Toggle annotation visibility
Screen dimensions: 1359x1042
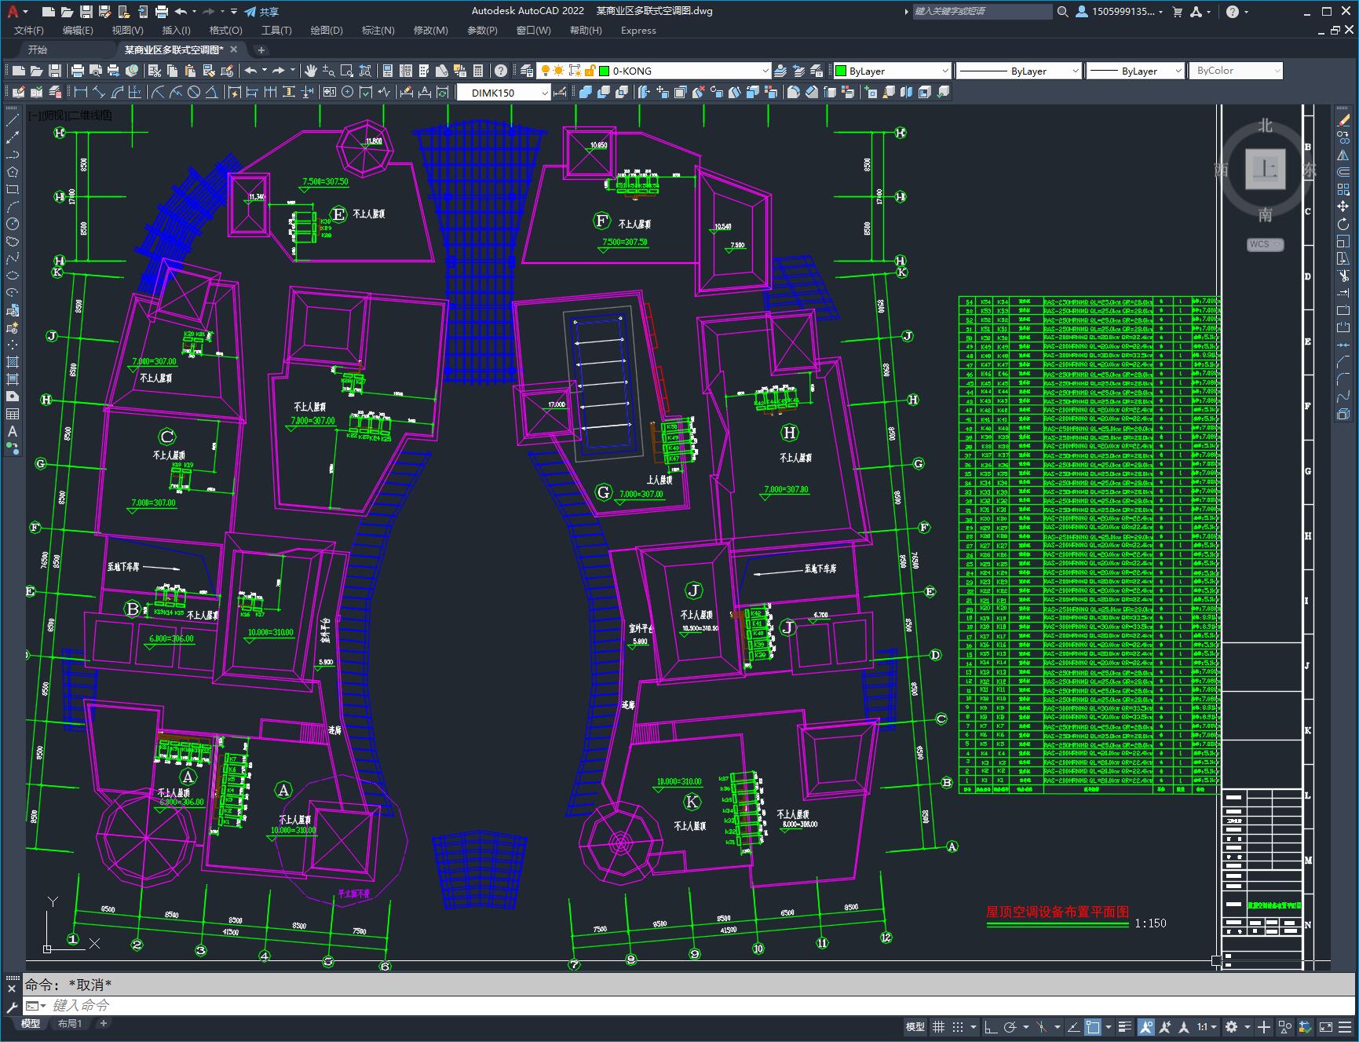tap(1146, 1026)
